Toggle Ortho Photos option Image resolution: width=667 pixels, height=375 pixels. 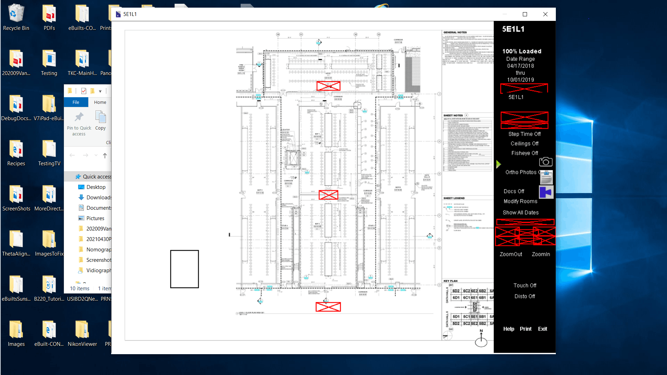522,172
